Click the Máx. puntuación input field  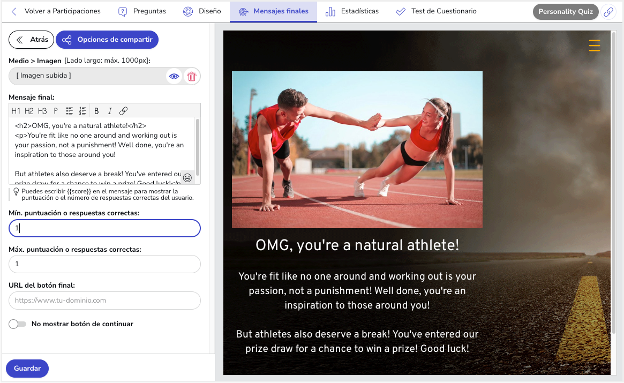click(x=104, y=265)
